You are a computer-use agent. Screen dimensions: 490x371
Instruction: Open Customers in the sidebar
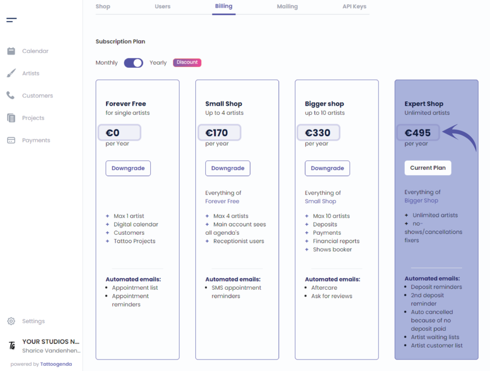[x=37, y=96]
